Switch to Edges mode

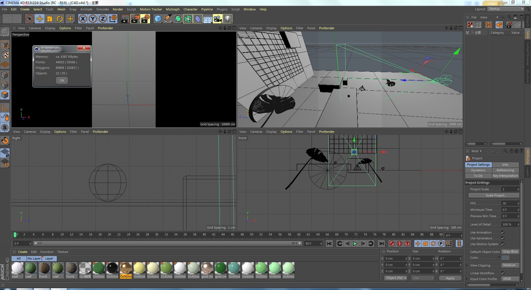click(5, 85)
